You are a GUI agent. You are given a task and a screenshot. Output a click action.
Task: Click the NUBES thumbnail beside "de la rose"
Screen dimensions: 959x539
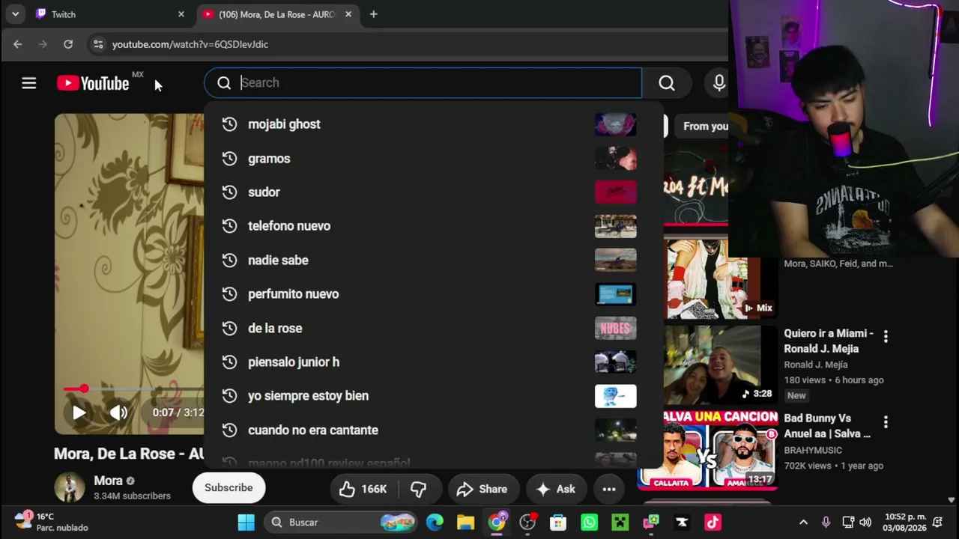click(x=615, y=328)
